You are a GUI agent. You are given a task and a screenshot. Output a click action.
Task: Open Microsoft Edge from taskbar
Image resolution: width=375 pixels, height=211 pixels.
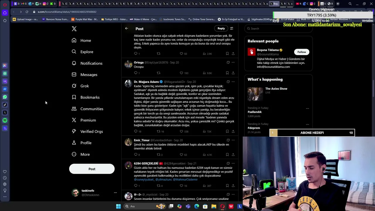tap(197, 206)
